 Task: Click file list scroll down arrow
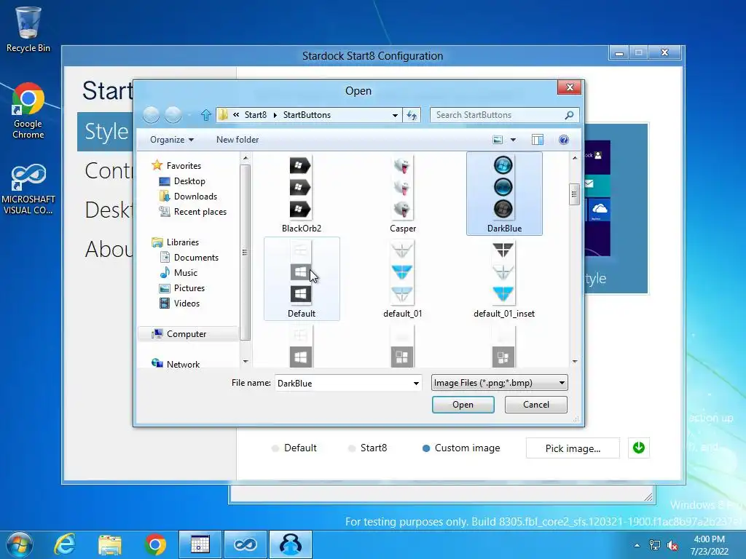click(x=575, y=362)
